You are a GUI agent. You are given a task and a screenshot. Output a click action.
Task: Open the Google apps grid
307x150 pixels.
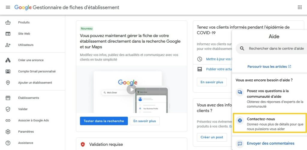(300, 8)
